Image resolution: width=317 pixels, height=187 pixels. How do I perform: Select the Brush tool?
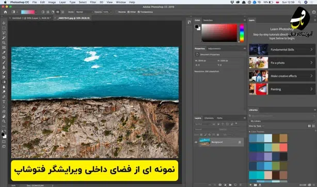pyautogui.click(x=4, y=63)
